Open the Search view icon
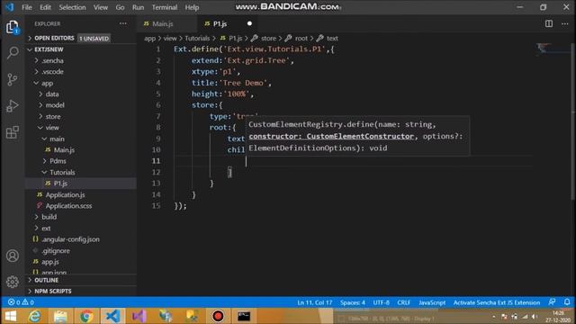The image size is (576, 324). pyautogui.click(x=13, y=52)
